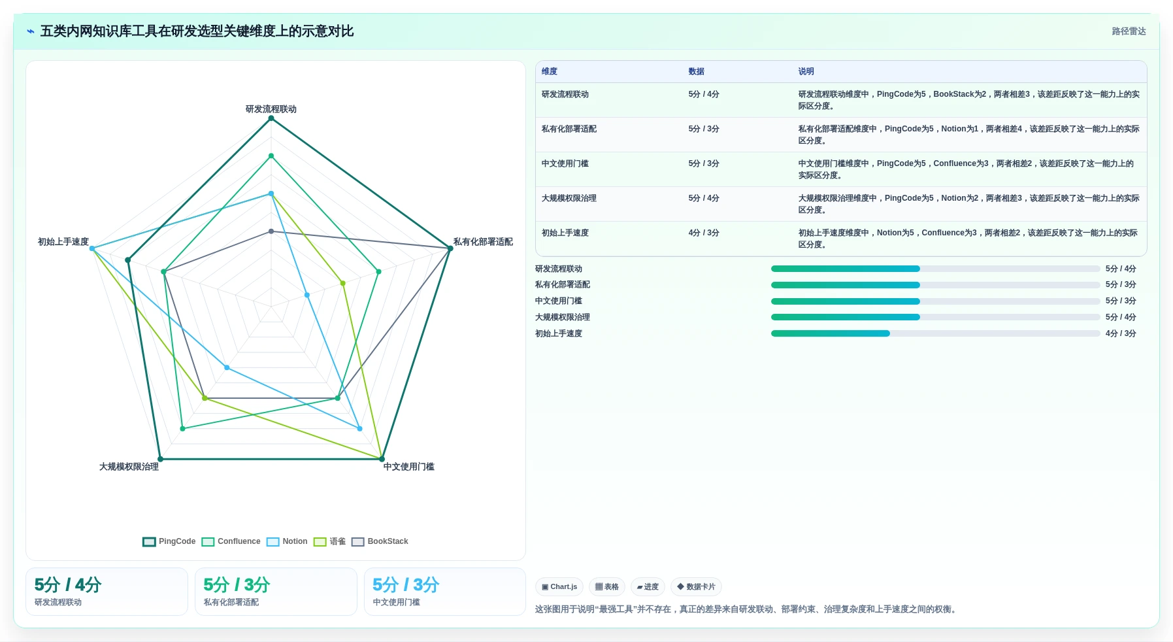Toggle 语雀 legend swatch
This screenshot has height=642, width=1173.
pyautogui.click(x=320, y=542)
